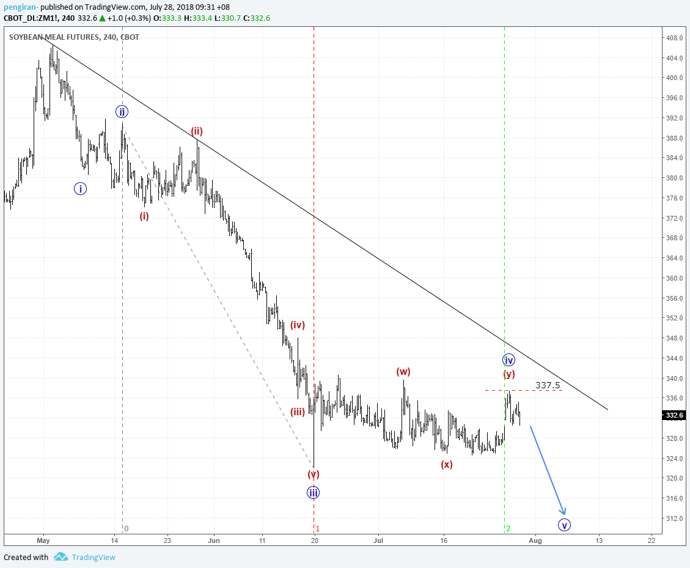690x568 pixels.
Task: Click the SOYBEAN MEAL FUTURES chart title
Action: point(74,37)
